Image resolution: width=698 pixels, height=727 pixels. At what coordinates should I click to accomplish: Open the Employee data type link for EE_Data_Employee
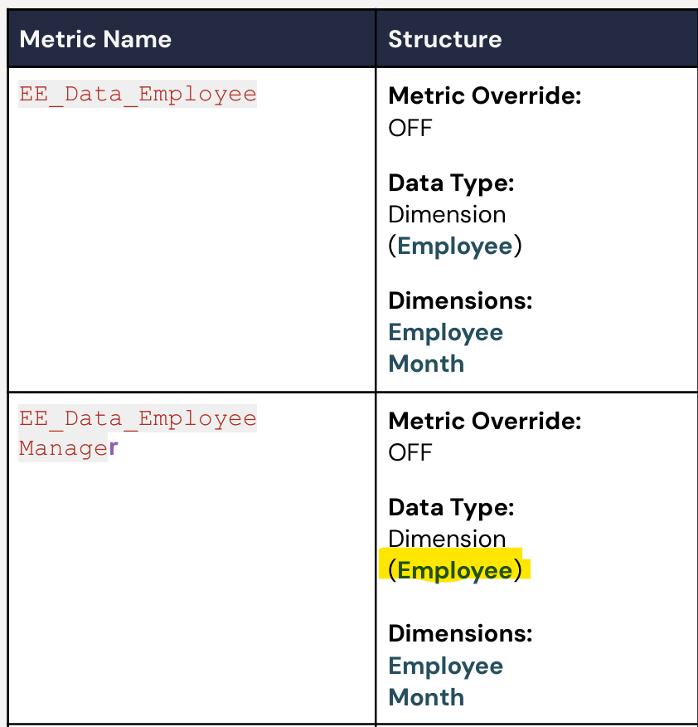coord(455,246)
